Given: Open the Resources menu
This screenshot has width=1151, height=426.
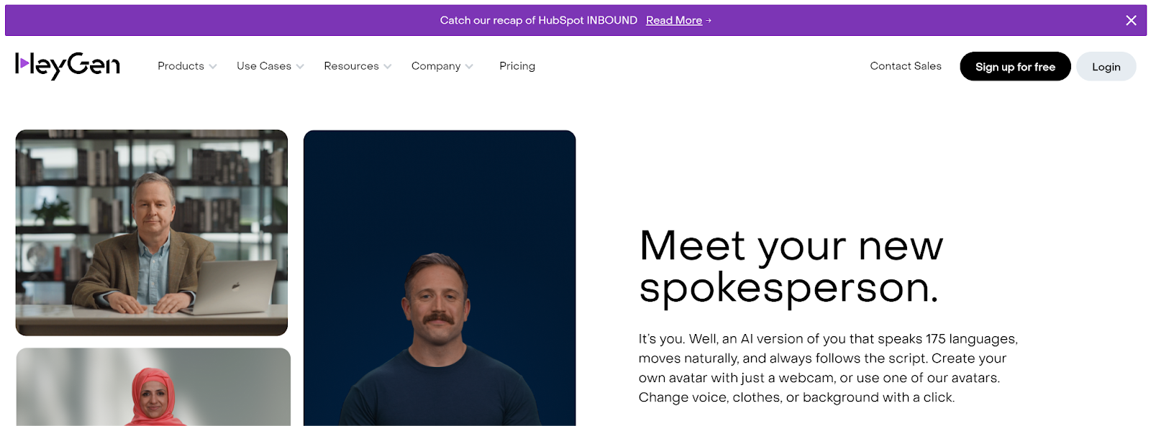Looking at the screenshot, I should [x=351, y=66].
